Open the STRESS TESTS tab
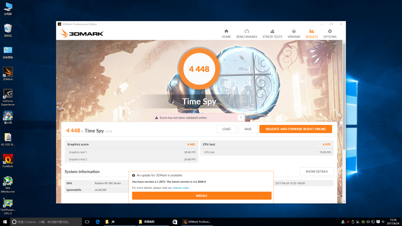This screenshot has height=226, width=402. pos(272,34)
